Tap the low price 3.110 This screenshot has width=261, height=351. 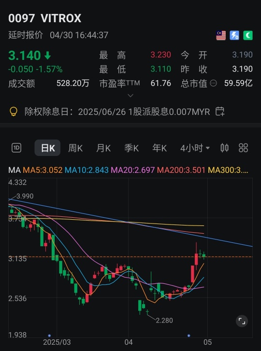click(160, 69)
